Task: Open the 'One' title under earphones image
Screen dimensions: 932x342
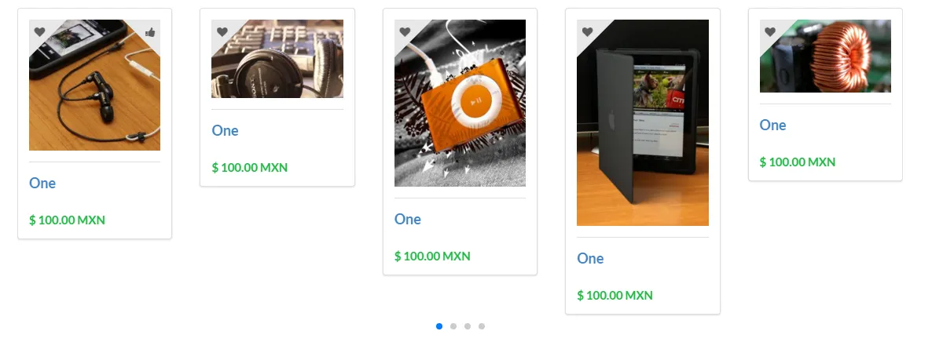Action: point(42,183)
